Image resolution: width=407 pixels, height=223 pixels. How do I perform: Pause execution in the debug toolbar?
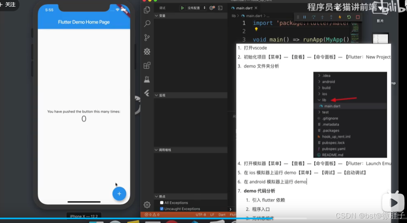[x=305, y=17]
